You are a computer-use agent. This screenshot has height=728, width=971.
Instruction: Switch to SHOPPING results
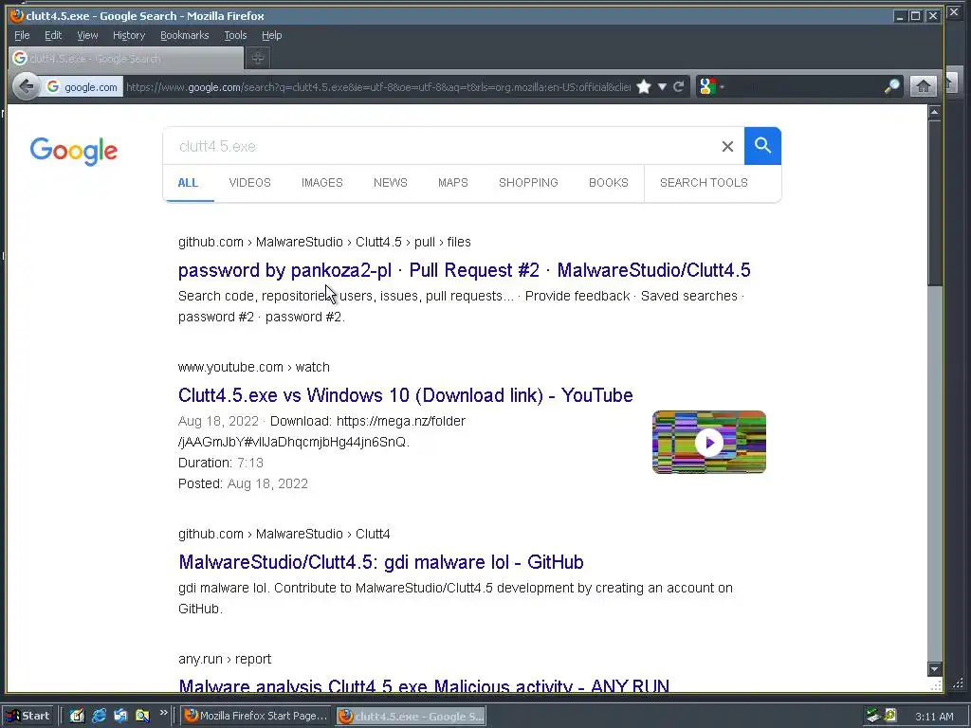[528, 183]
